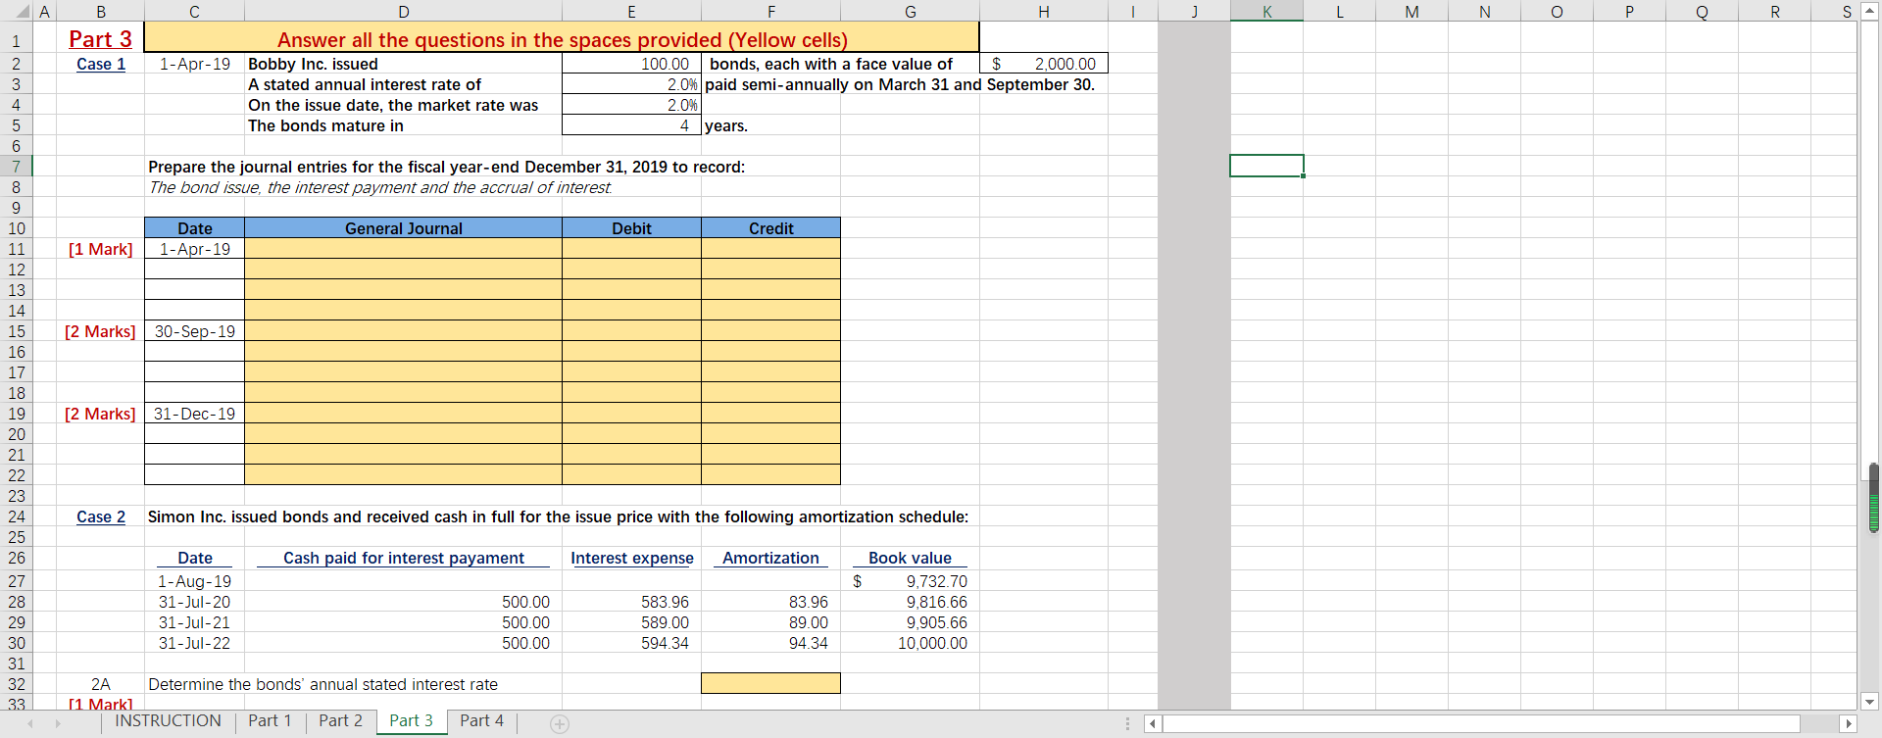Image resolution: width=1882 pixels, height=738 pixels.
Task: Click the 31-Dec-19 date cell
Action: pyautogui.click(x=194, y=414)
